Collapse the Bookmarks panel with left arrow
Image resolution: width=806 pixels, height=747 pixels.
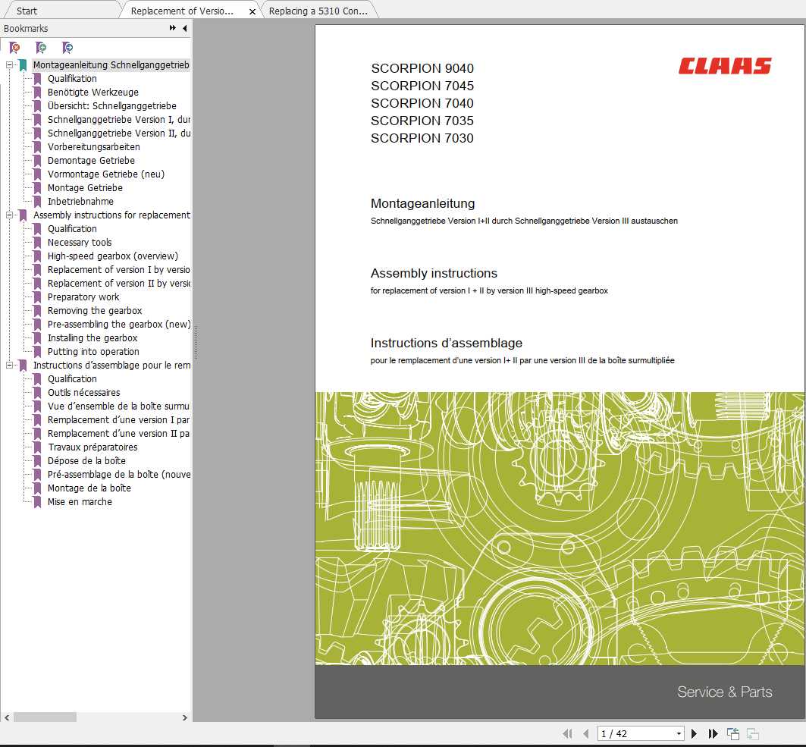click(x=184, y=29)
